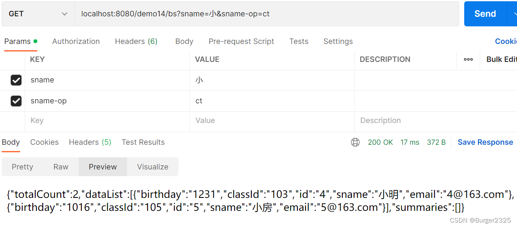Uncheck the sname parameter checkbox
This screenshot has height=228, width=517.
(x=16, y=80)
